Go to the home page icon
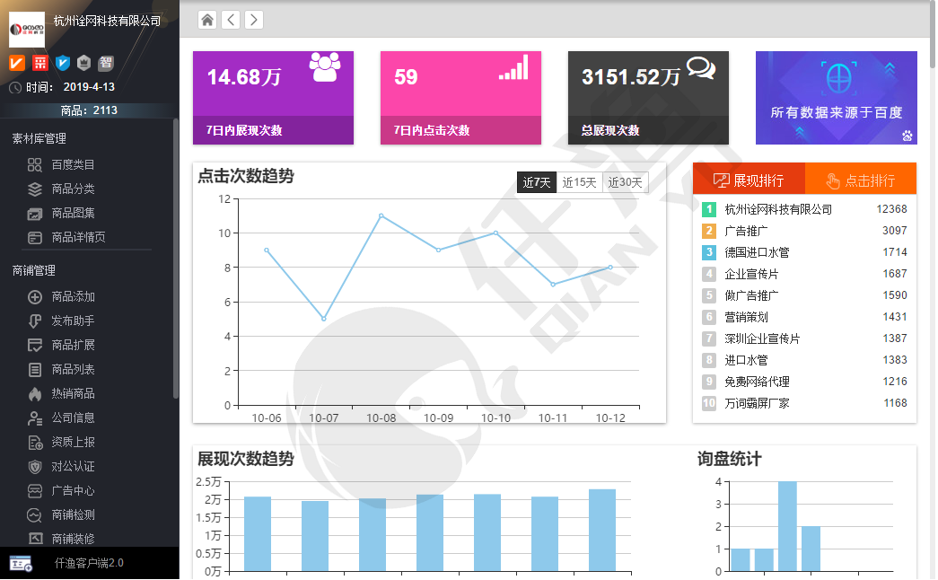The height and width of the screenshot is (580, 938). pos(207,20)
